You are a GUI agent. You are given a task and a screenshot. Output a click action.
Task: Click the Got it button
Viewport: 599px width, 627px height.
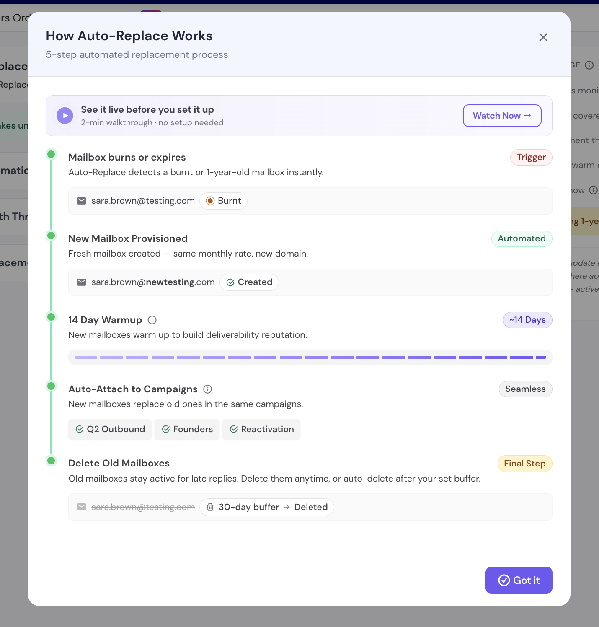point(519,580)
